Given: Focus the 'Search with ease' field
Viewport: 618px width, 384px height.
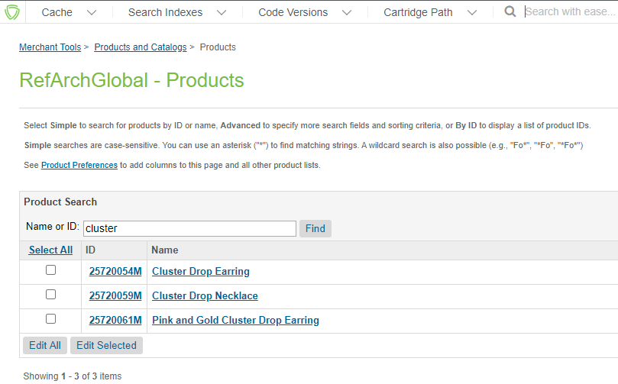Looking at the screenshot, I should click(x=571, y=11).
